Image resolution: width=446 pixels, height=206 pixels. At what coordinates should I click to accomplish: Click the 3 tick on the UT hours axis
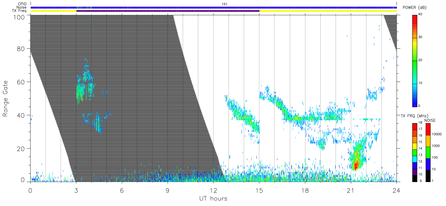76,190
